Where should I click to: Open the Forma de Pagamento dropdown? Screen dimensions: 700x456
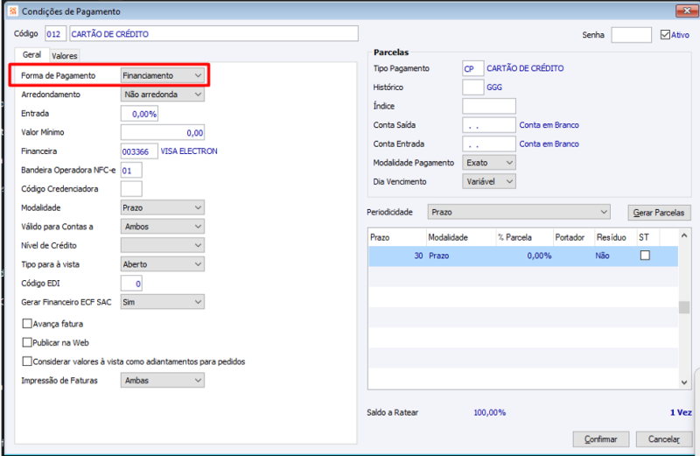tap(163, 75)
